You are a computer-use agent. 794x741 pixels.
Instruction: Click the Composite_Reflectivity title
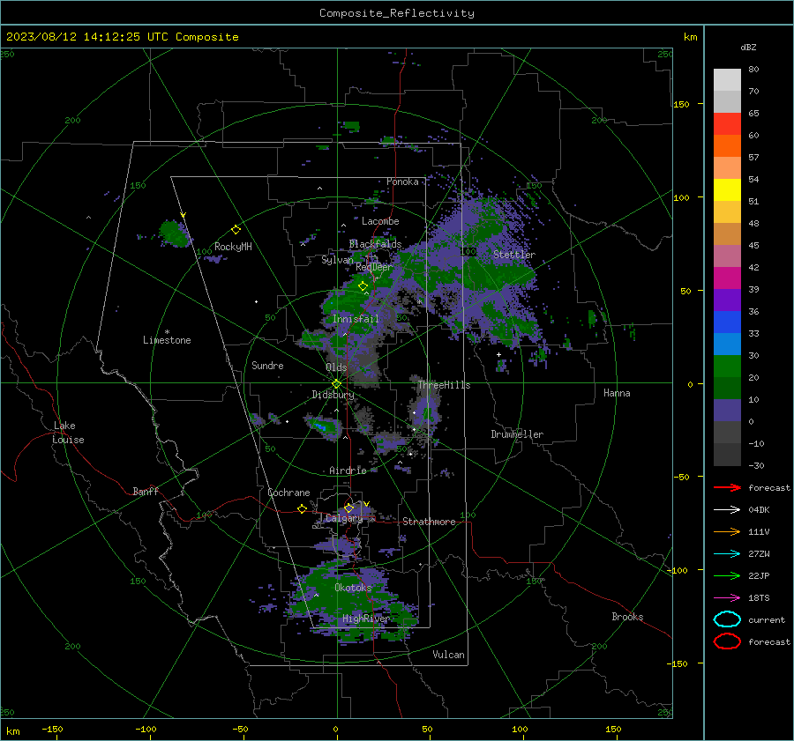397,13
